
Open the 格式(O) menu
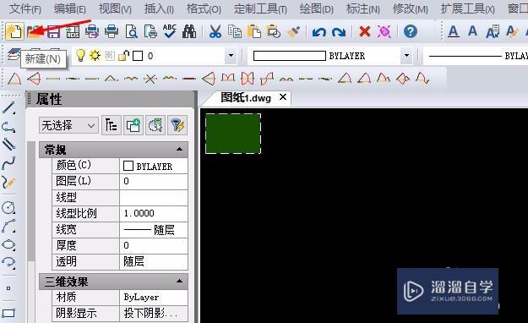[204, 8]
